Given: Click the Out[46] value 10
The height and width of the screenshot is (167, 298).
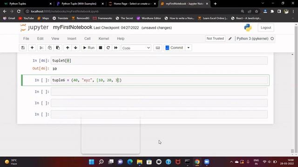Looking at the screenshot, I should 54,69.
